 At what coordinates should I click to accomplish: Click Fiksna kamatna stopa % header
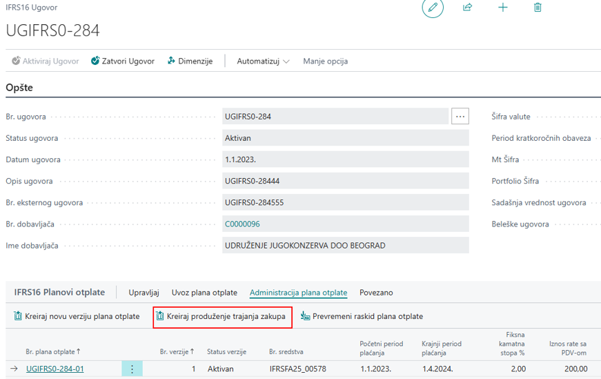pos(512,344)
